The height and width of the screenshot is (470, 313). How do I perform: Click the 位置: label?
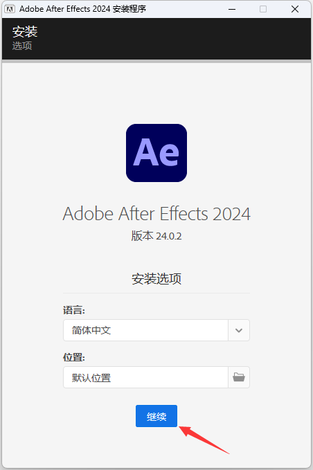click(x=74, y=357)
